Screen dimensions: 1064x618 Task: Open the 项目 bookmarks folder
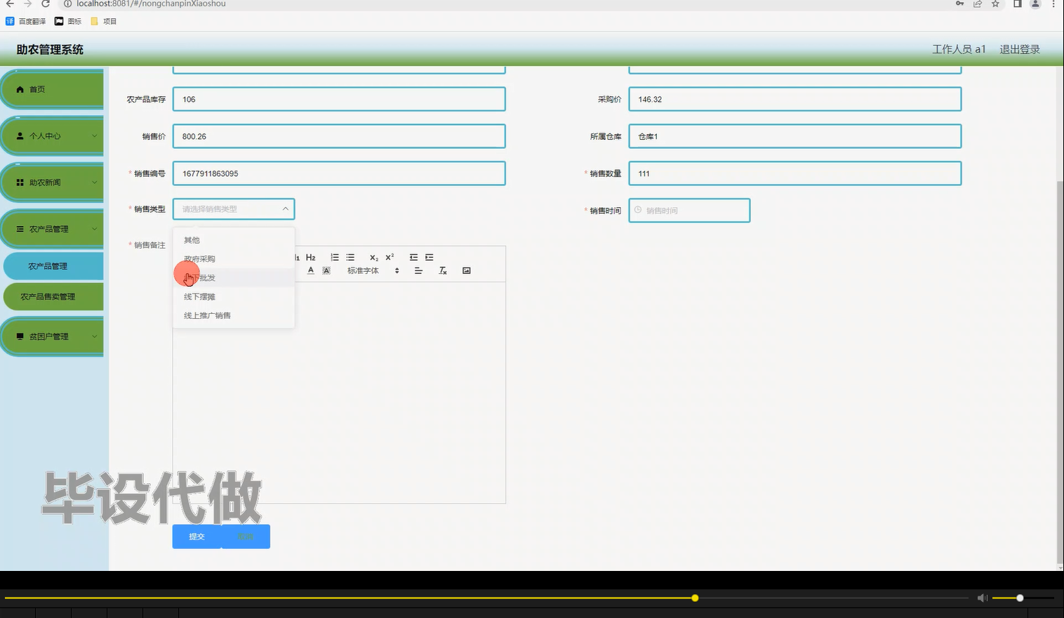[x=104, y=21]
